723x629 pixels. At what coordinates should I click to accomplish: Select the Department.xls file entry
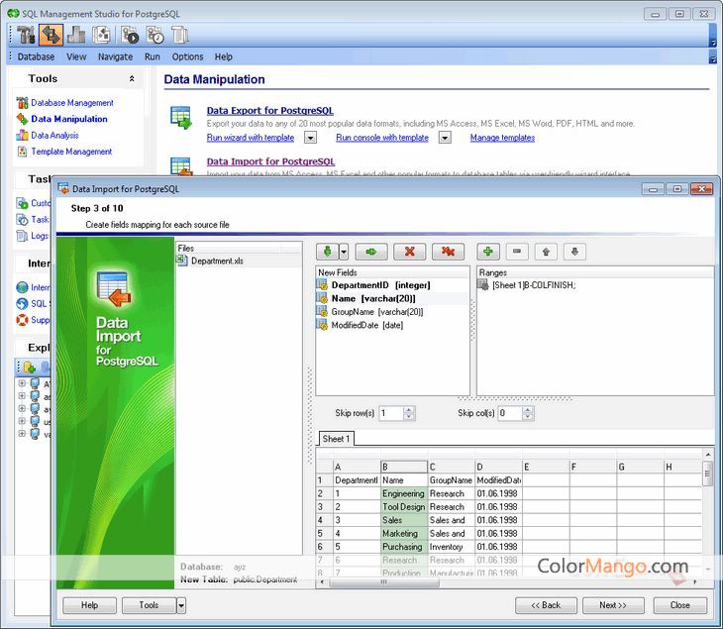(x=239, y=261)
